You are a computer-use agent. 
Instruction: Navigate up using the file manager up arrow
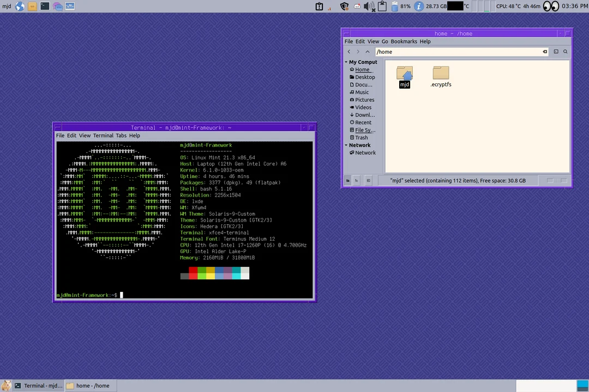tap(367, 51)
